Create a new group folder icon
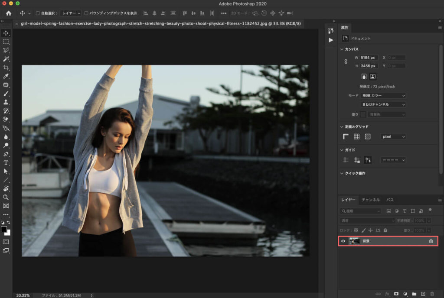 [x=414, y=294]
